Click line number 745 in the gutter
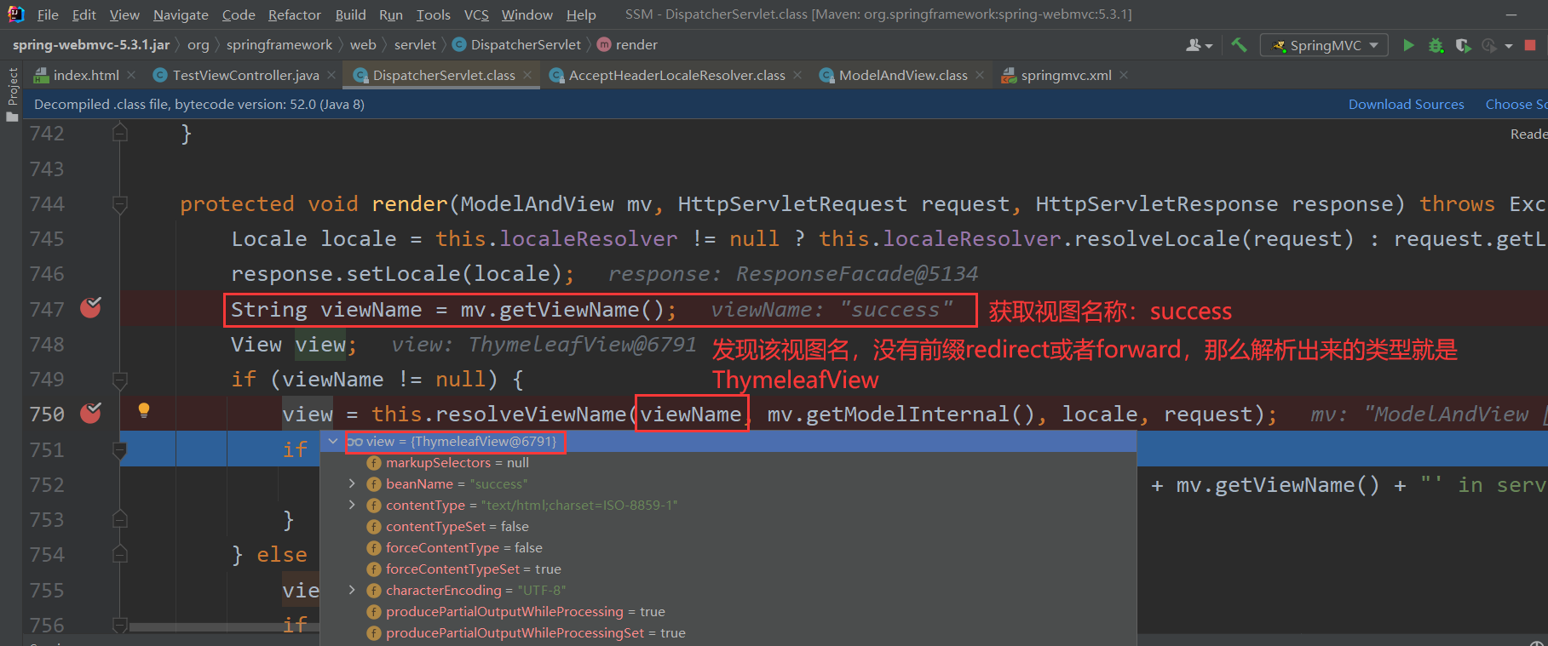This screenshot has width=1548, height=646. point(47,239)
